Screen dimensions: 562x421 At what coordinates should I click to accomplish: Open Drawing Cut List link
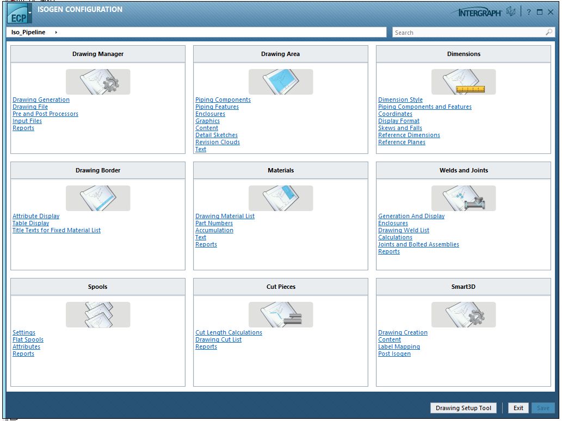(x=218, y=339)
